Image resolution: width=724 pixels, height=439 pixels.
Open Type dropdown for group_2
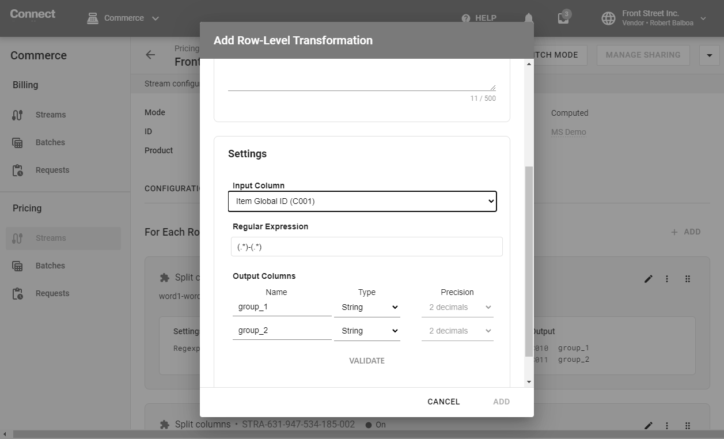tap(367, 331)
